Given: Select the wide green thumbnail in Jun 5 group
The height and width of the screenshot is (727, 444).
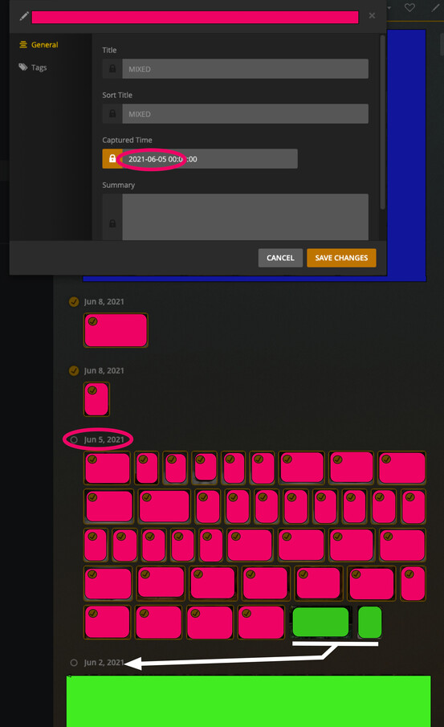Looking at the screenshot, I should tap(320, 623).
